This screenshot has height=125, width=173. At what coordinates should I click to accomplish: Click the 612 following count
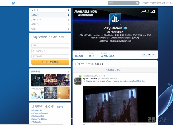pos(92,56)
